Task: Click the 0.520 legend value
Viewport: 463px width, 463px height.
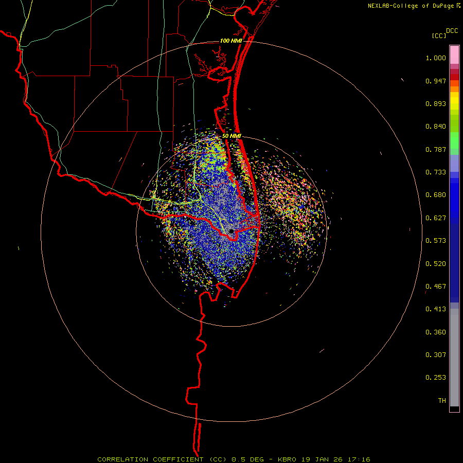Action: 436,264
